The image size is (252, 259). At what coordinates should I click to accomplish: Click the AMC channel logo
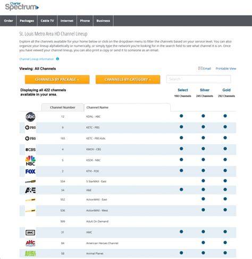[x=30, y=232]
